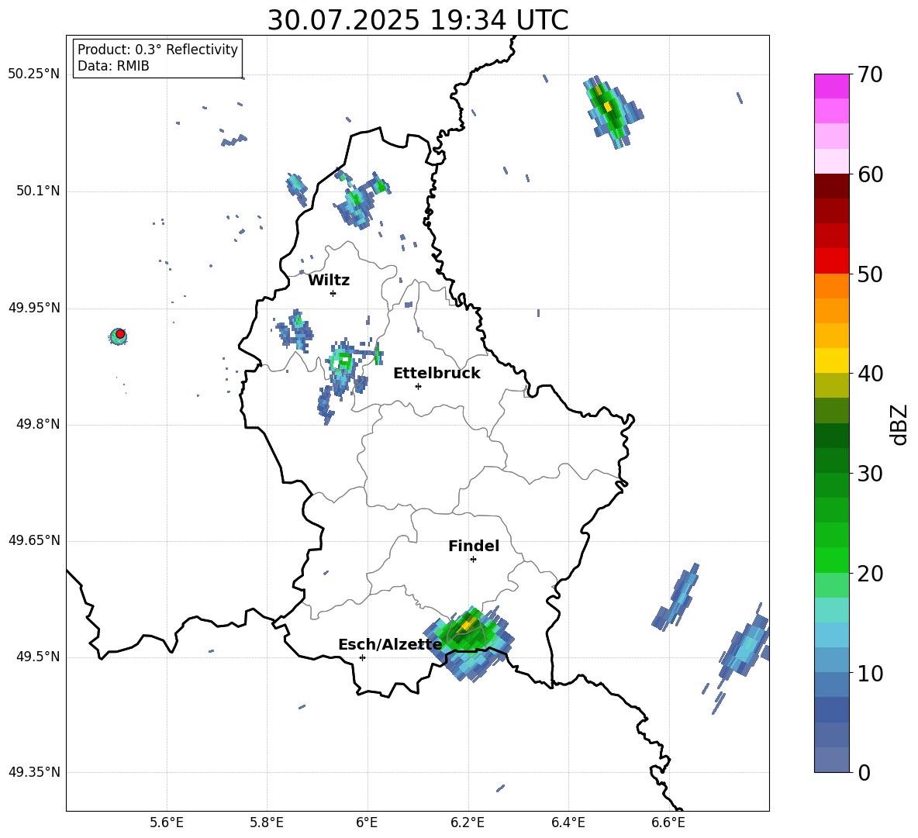This screenshot has height=838, width=918.
Task: Click the title text 30.07.2025 19:34 UTC
Action: (x=417, y=20)
